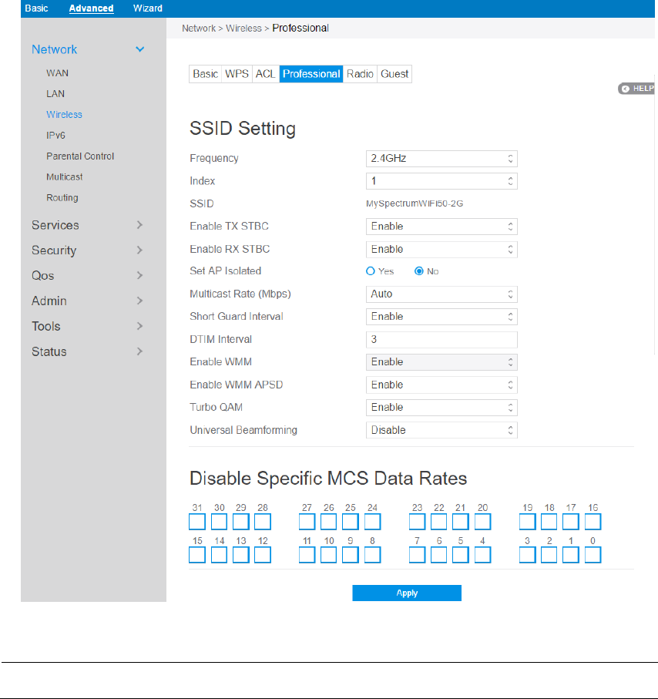Screen dimensions: 658x699
Task: Click the DTIM Interval input field
Action: tap(441, 339)
